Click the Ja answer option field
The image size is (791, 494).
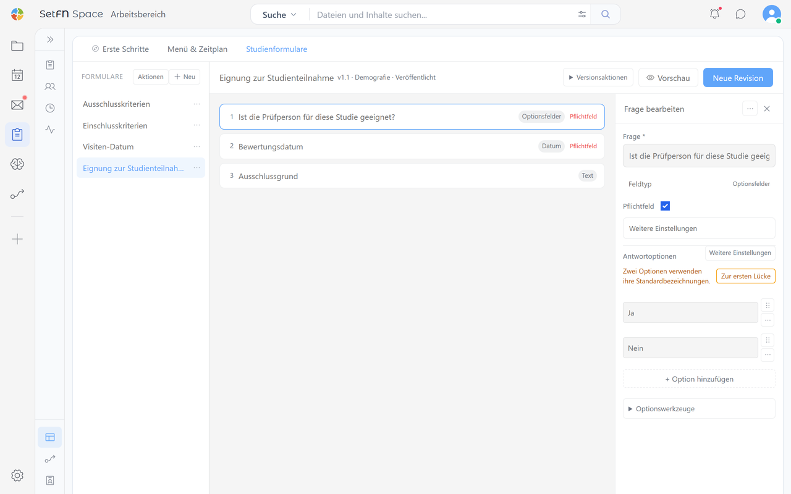(690, 313)
